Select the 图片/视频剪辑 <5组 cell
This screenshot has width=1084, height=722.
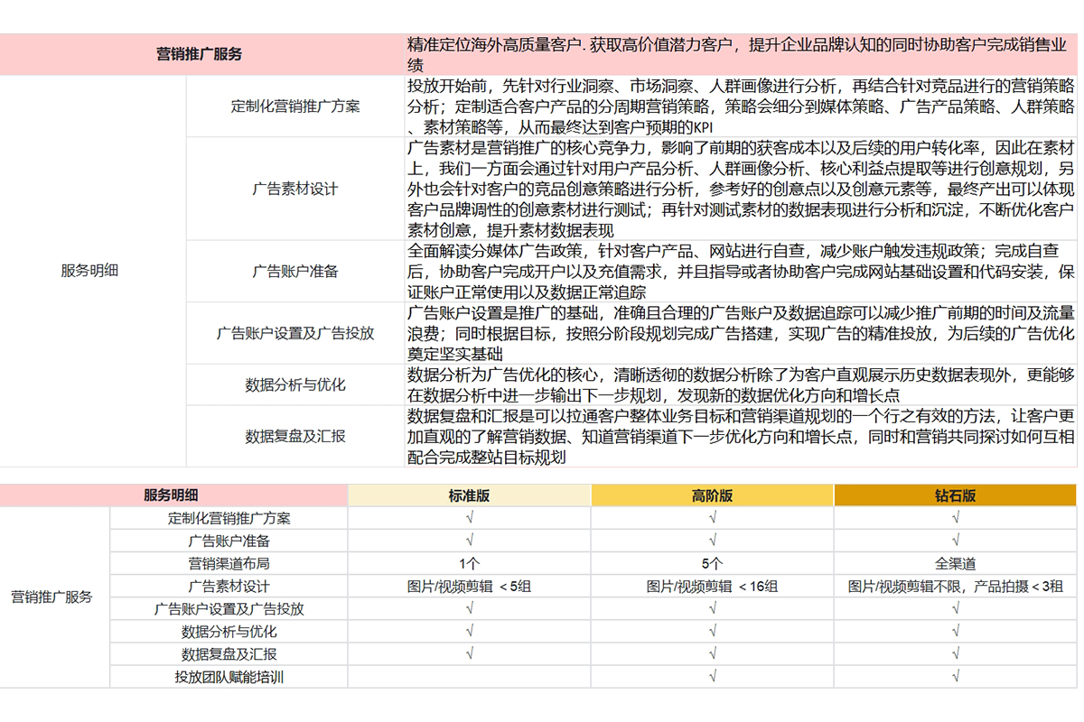click(x=468, y=586)
